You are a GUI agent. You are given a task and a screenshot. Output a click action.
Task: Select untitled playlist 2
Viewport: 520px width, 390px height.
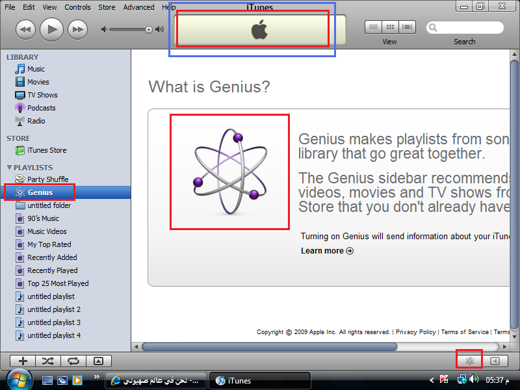tap(47, 309)
